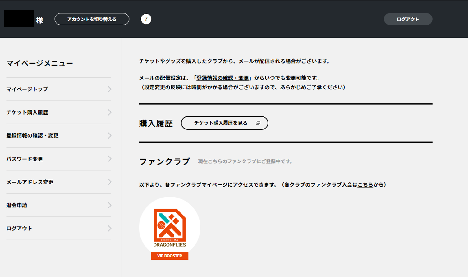
Task: Follow the こちら fan club signup link
Action: coord(365,185)
